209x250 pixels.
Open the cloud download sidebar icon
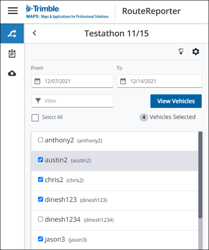click(x=12, y=73)
